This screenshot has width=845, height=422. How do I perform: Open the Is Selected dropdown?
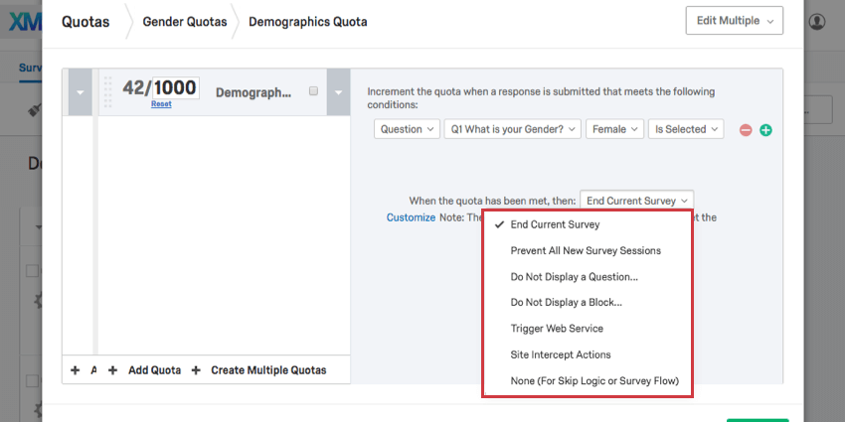click(685, 129)
